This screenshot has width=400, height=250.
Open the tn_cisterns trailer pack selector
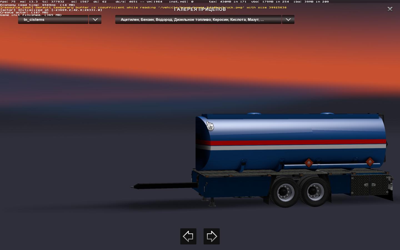(x=53, y=20)
